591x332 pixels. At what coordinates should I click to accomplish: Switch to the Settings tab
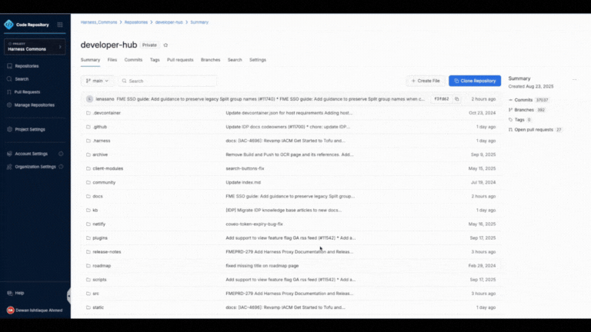258,60
